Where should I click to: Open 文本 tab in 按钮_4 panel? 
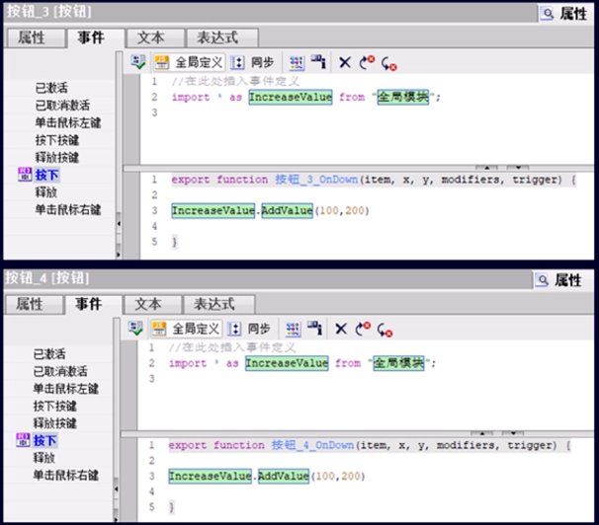coord(151,304)
